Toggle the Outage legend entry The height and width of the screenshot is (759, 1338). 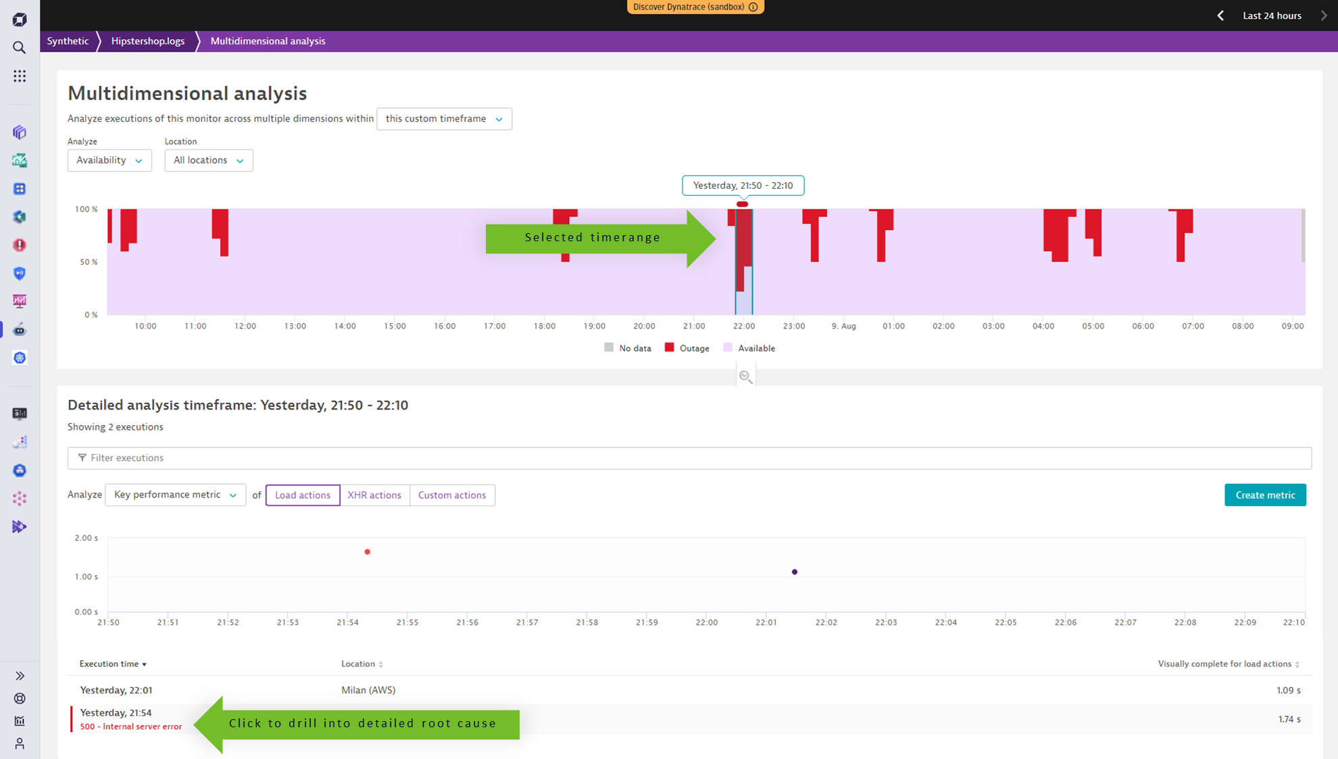[x=687, y=348]
